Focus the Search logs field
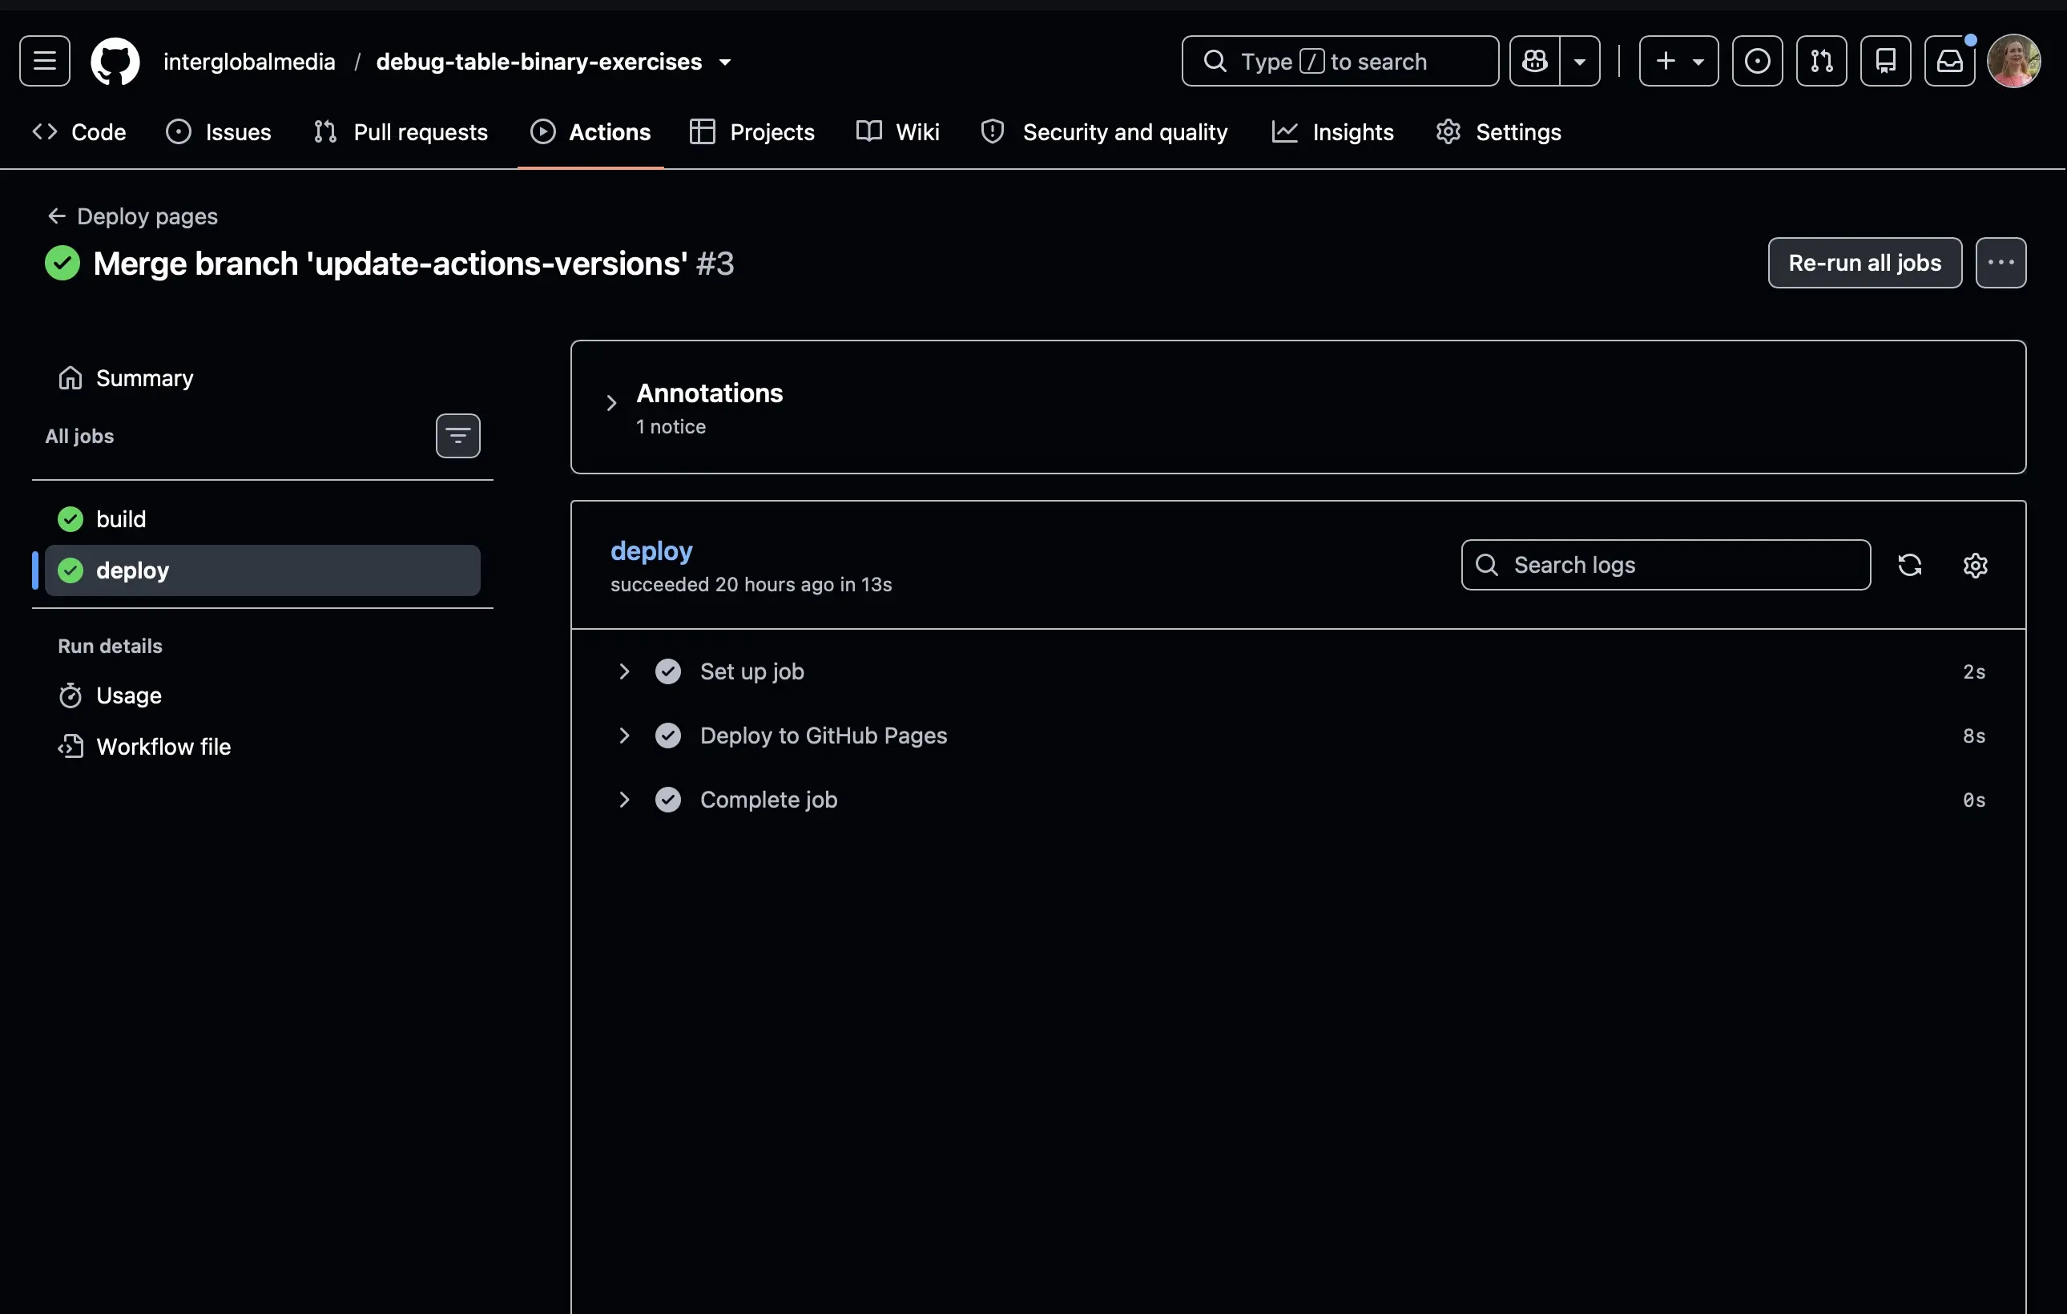The height and width of the screenshot is (1314, 2067). [x=1666, y=565]
